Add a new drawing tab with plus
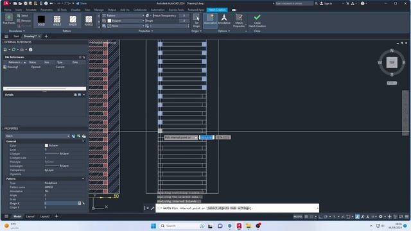 [46, 37]
